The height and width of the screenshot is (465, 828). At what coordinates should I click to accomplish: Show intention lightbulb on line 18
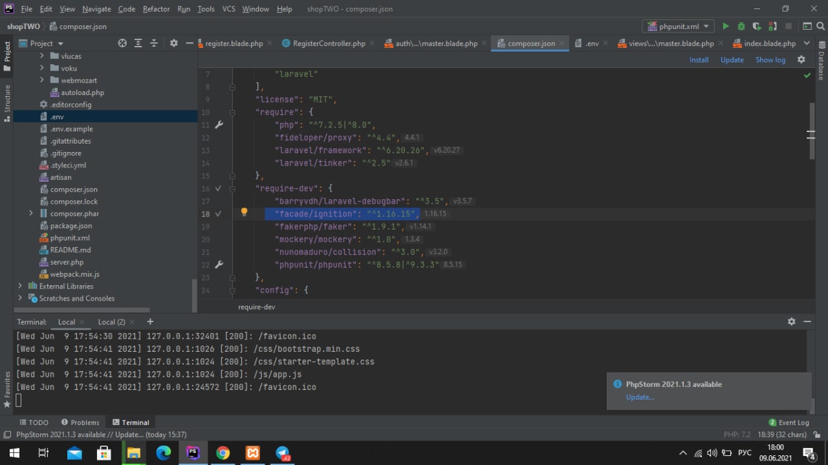(244, 212)
